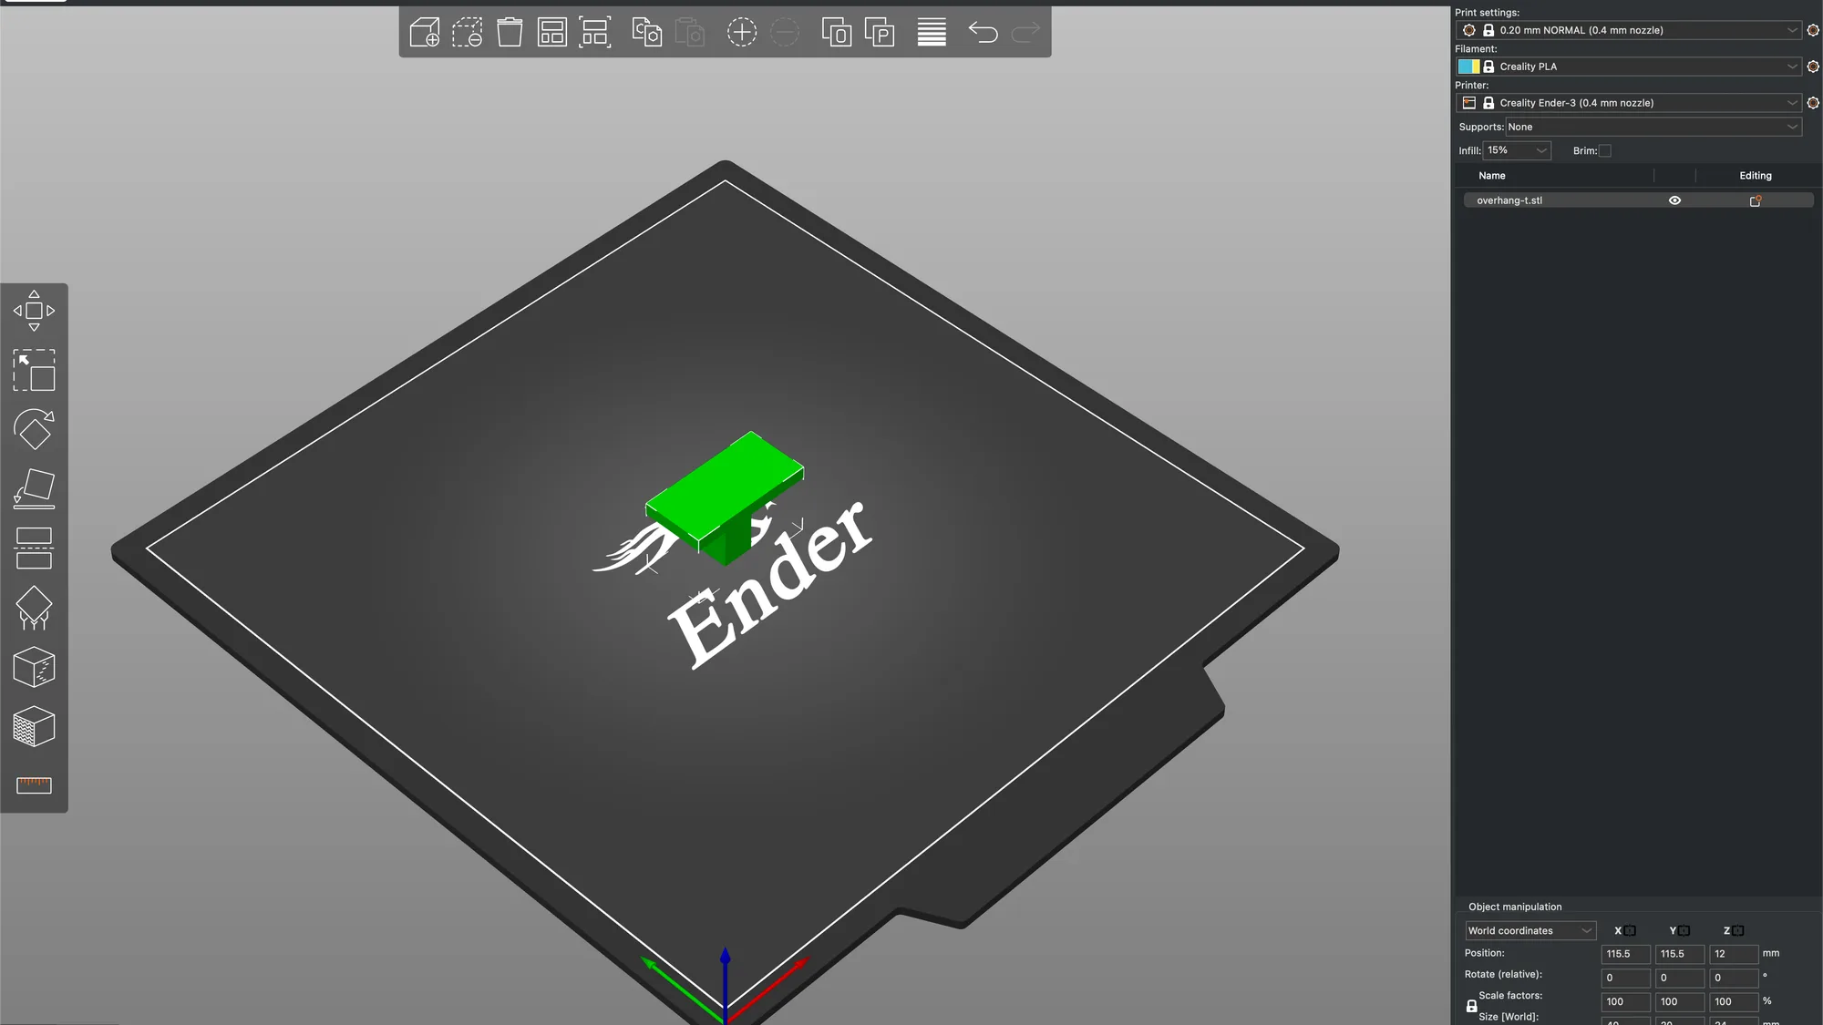Viewport: 1823px width, 1025px height.
Task: Open the Creality PLA filament dropdown
Action: click(x=1629, y=67)
